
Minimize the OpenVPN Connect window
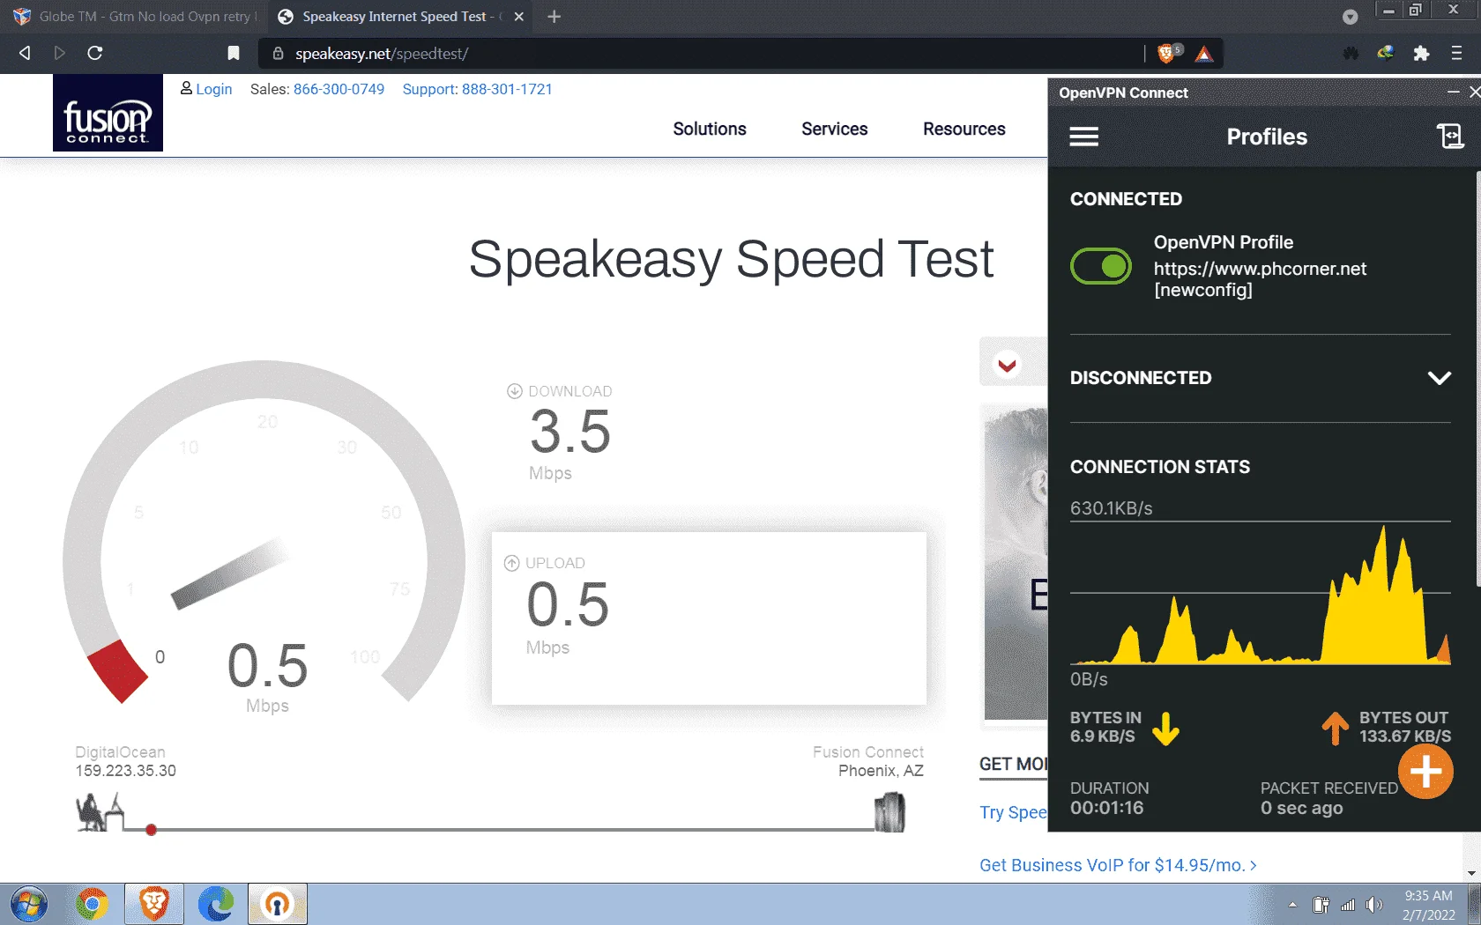tap(1453, 92)
